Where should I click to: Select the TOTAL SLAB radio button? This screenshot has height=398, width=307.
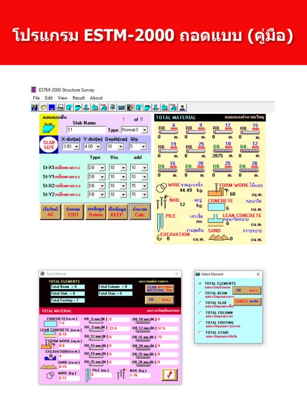point(200,303)
